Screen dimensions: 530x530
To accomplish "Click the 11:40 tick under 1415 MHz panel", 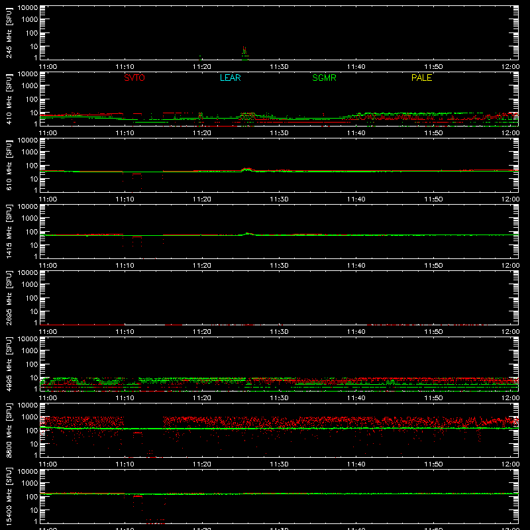I will (356, 266).
